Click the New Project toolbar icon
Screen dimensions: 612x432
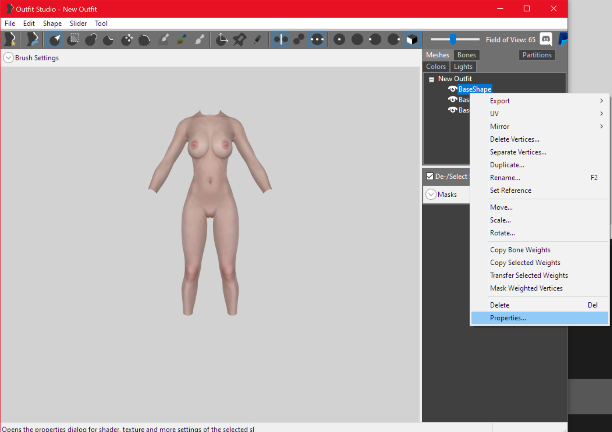[10, 39]
